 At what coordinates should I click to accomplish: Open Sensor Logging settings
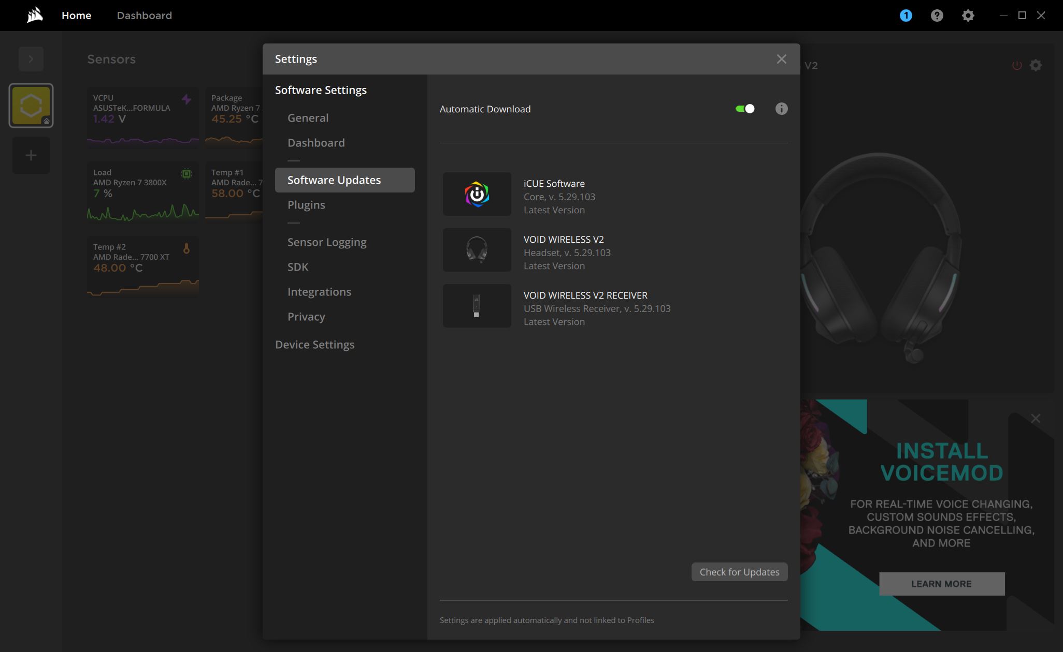[327, 242]
